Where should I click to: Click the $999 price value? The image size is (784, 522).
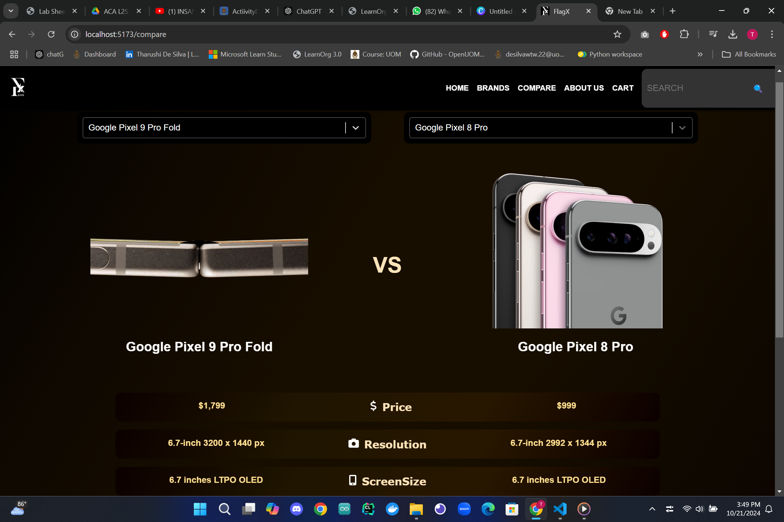566,406
